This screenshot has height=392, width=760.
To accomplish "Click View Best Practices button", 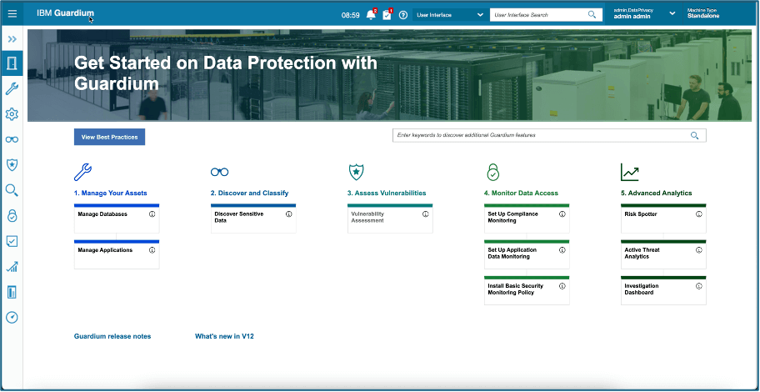I will click(x=109, y=137).
